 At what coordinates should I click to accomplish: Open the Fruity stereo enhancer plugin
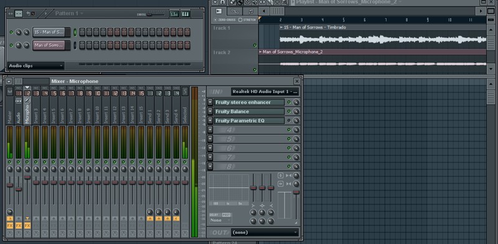(x=250, y=102)
